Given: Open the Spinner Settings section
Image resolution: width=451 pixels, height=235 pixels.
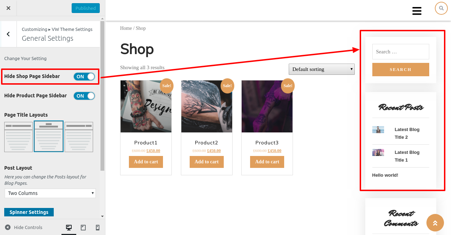Looking at the screenshot, I should tap(29, 212).
